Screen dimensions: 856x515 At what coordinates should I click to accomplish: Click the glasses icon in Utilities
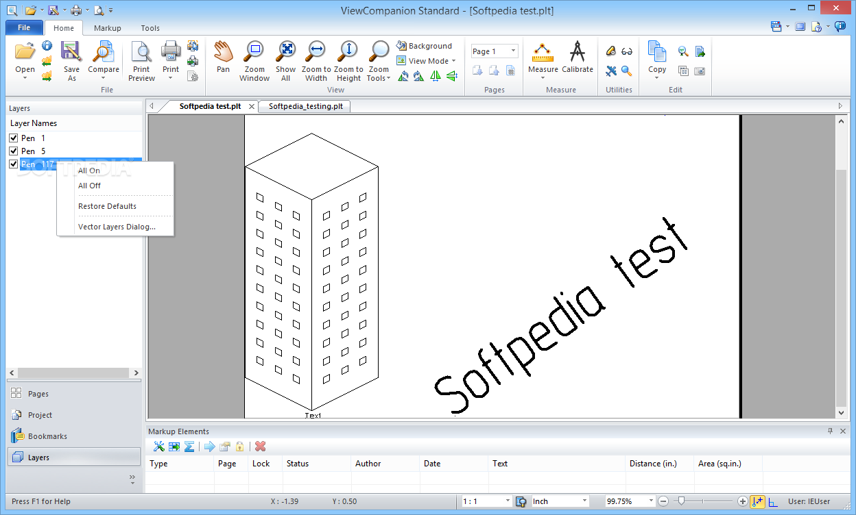click(627, 51)
